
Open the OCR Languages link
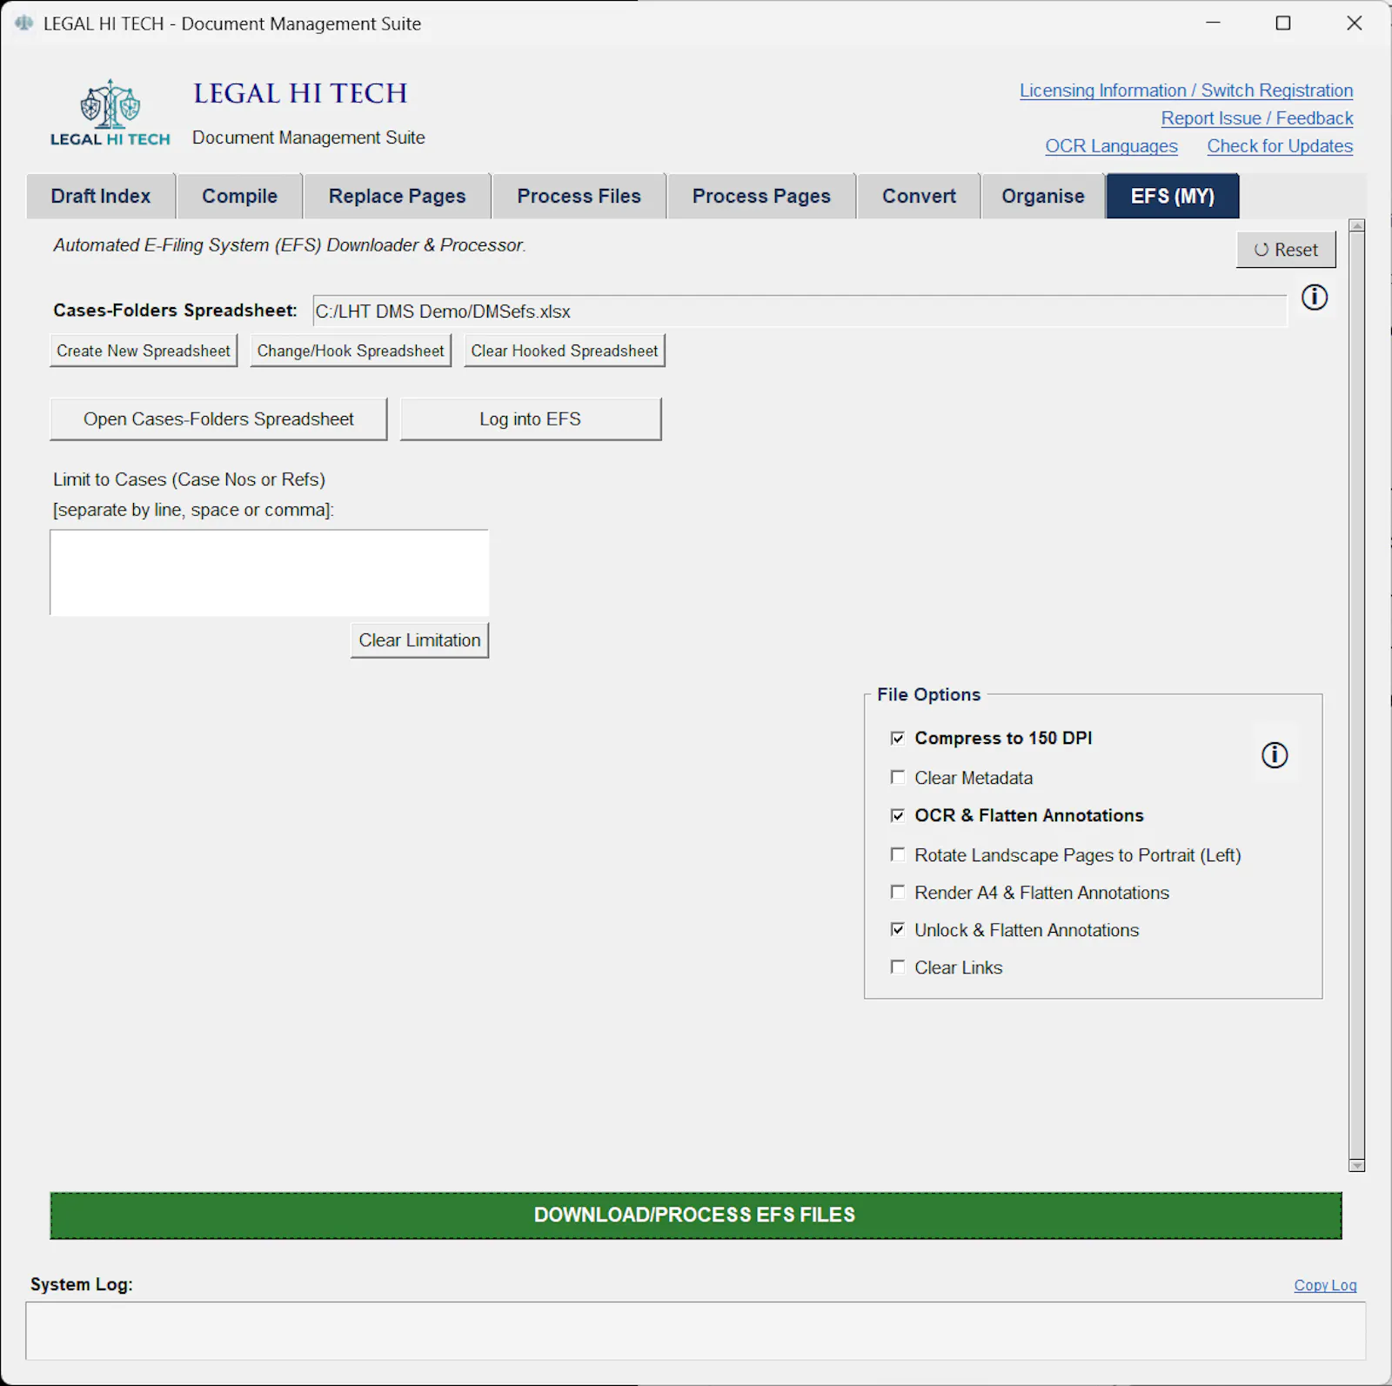(x=1111, y=146)
